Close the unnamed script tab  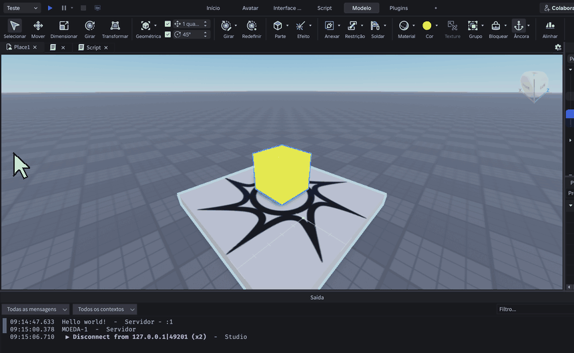[x=63, y=47]
